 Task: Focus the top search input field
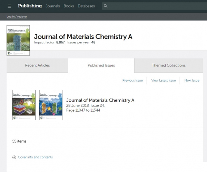155,6
